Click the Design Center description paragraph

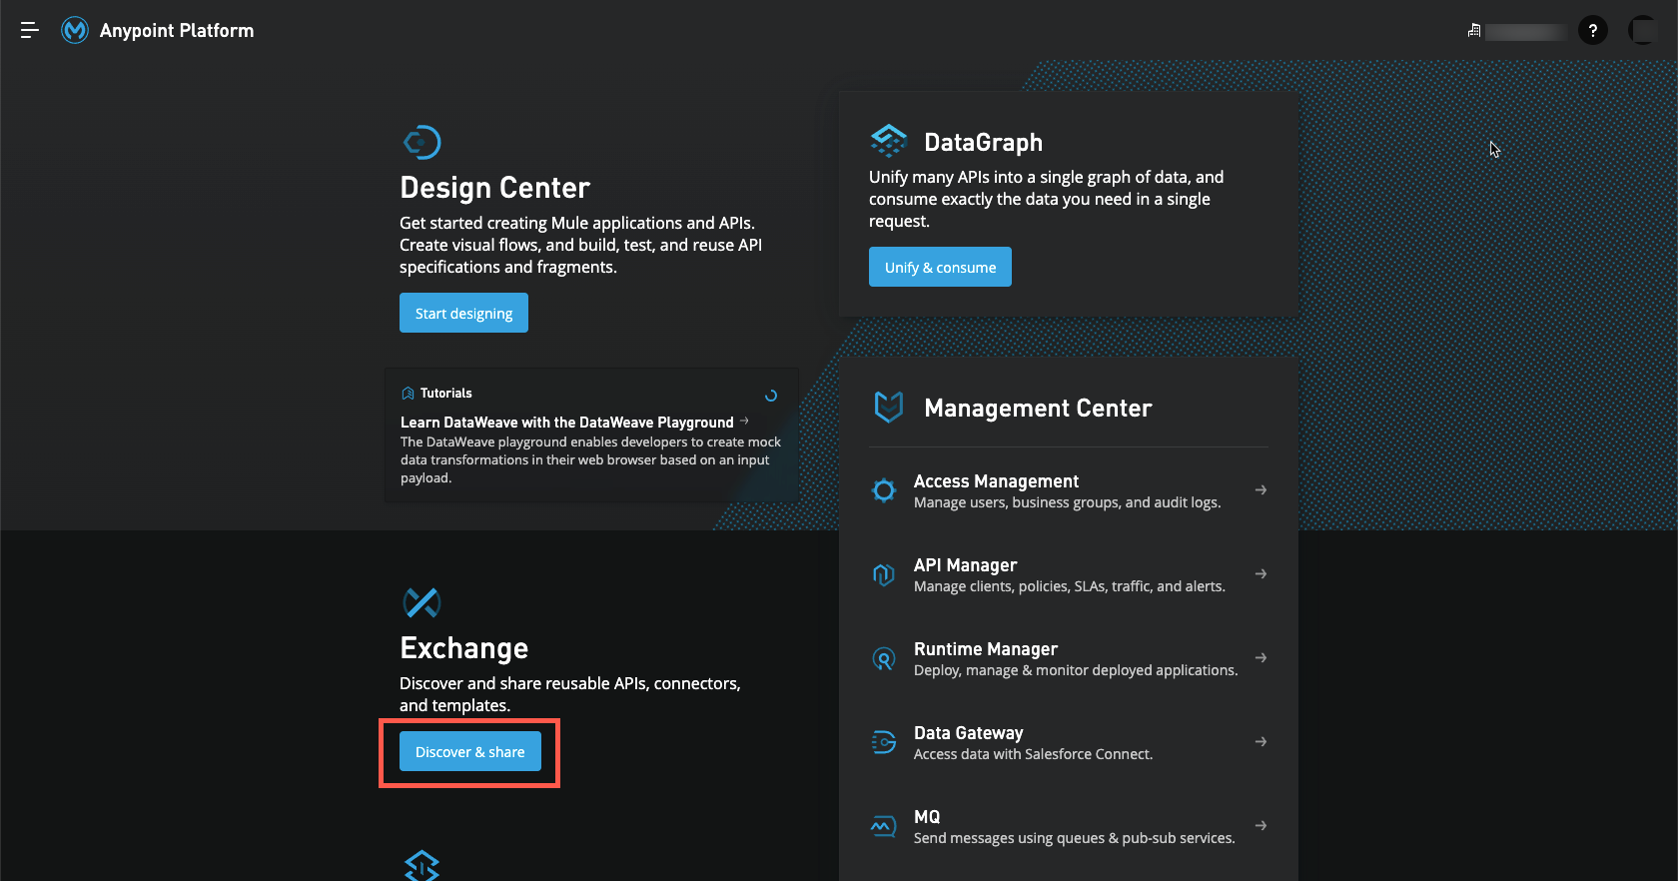[x=580, y=245]
